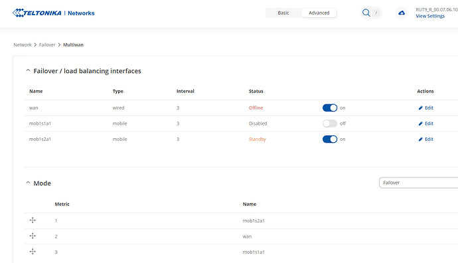Open the cloud upload icon

(402, 13)
